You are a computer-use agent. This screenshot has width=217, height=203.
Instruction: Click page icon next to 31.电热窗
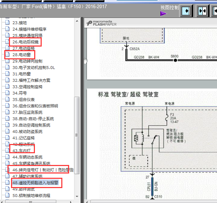(x=7, y=74)
